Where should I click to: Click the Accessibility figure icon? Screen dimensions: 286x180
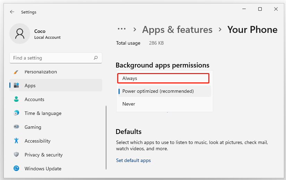(16, 141)
